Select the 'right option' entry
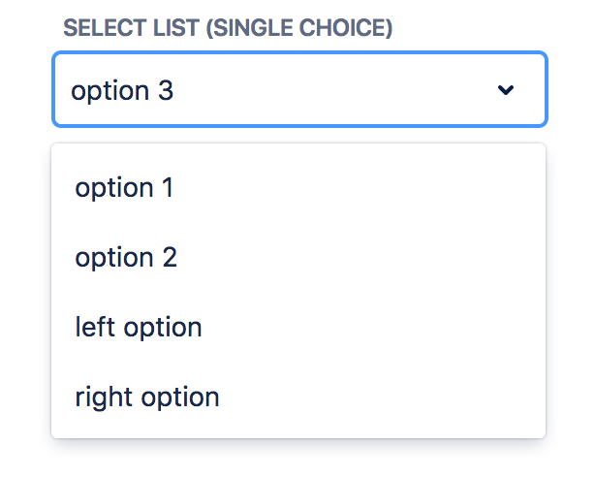 click(146, 397)
